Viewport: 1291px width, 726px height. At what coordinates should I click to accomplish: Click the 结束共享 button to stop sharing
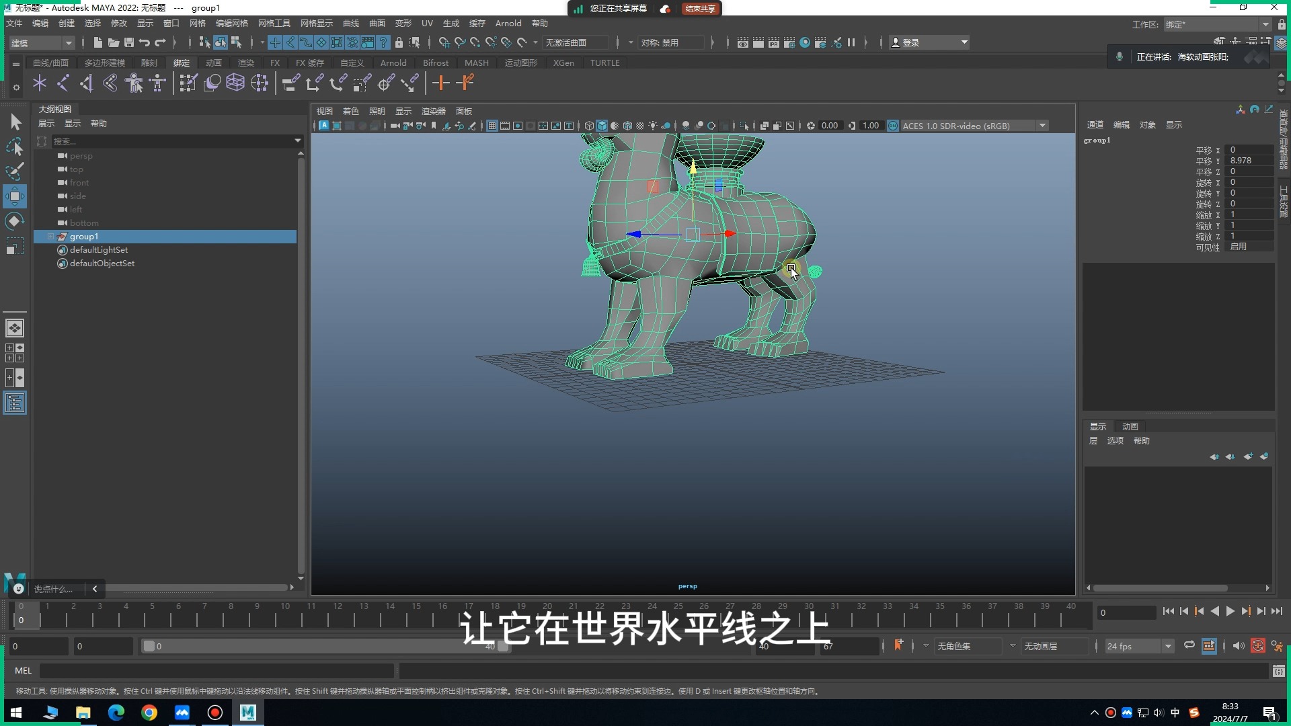[x=700, y=9]
